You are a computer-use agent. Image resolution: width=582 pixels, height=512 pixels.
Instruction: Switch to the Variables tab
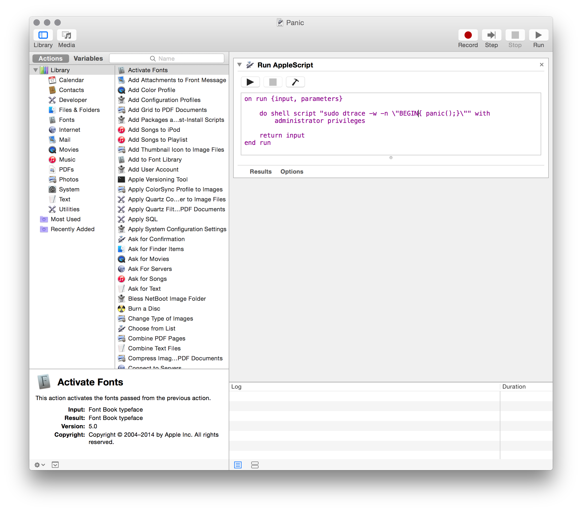click(88, 58)
